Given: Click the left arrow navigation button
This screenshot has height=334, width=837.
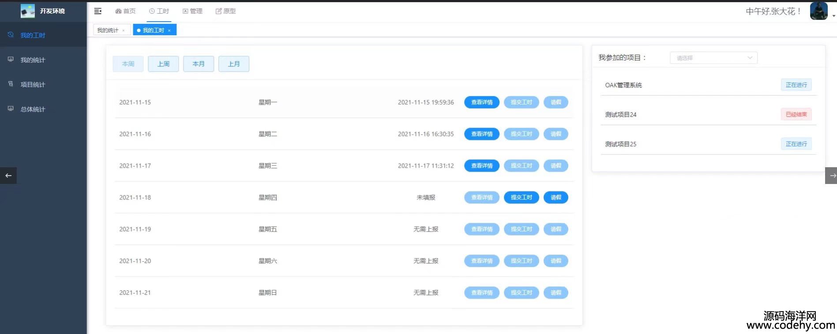Looking at the screenshot, I should click(x=8, y=176).
